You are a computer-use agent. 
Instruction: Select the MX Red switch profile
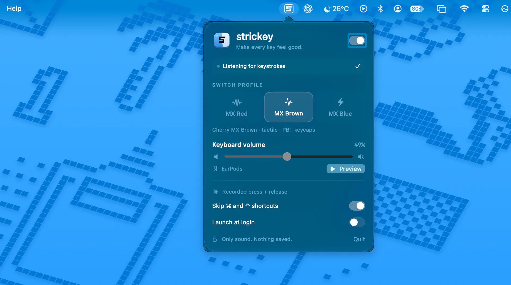[x=237, y=107]
